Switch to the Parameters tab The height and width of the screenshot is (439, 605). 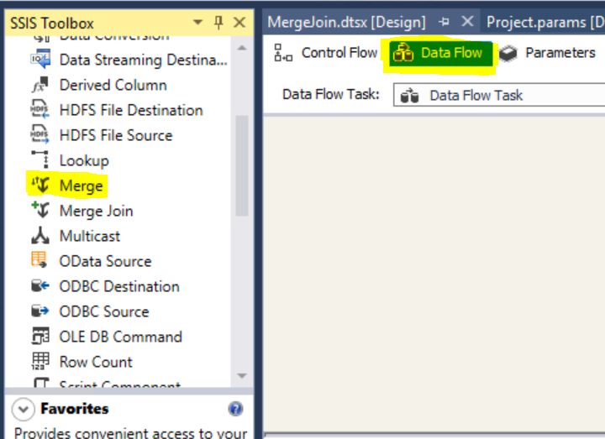coord(548,53)
